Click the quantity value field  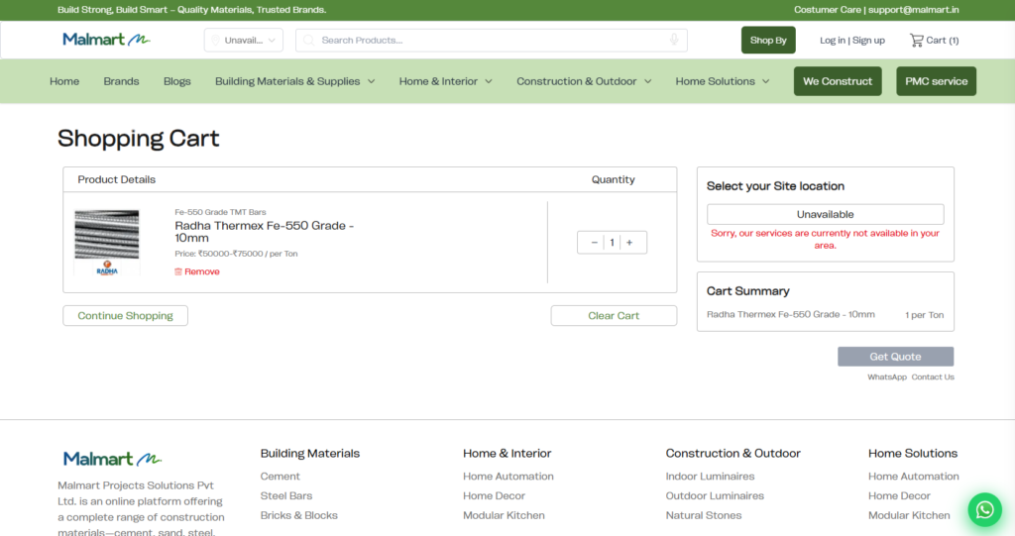[612, 243]
